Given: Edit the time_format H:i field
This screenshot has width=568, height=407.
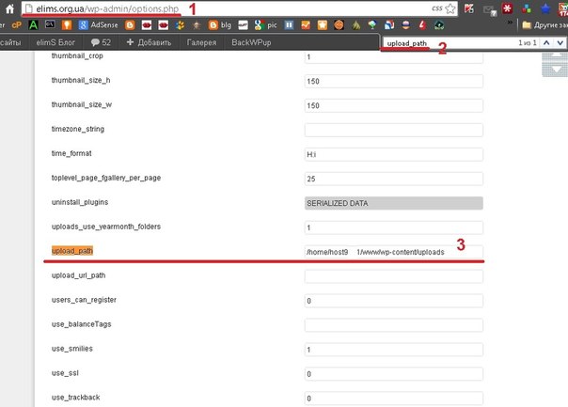Looking at the screenshot, I should pyautogui.click(x=394, y=154).
